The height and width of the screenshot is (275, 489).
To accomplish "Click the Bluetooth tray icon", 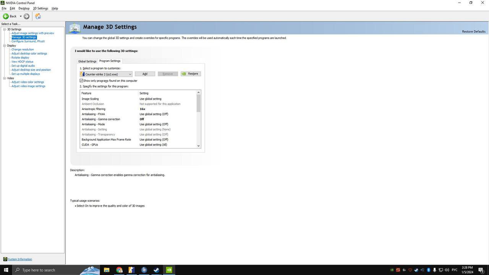I will click(x=429, y=270).
